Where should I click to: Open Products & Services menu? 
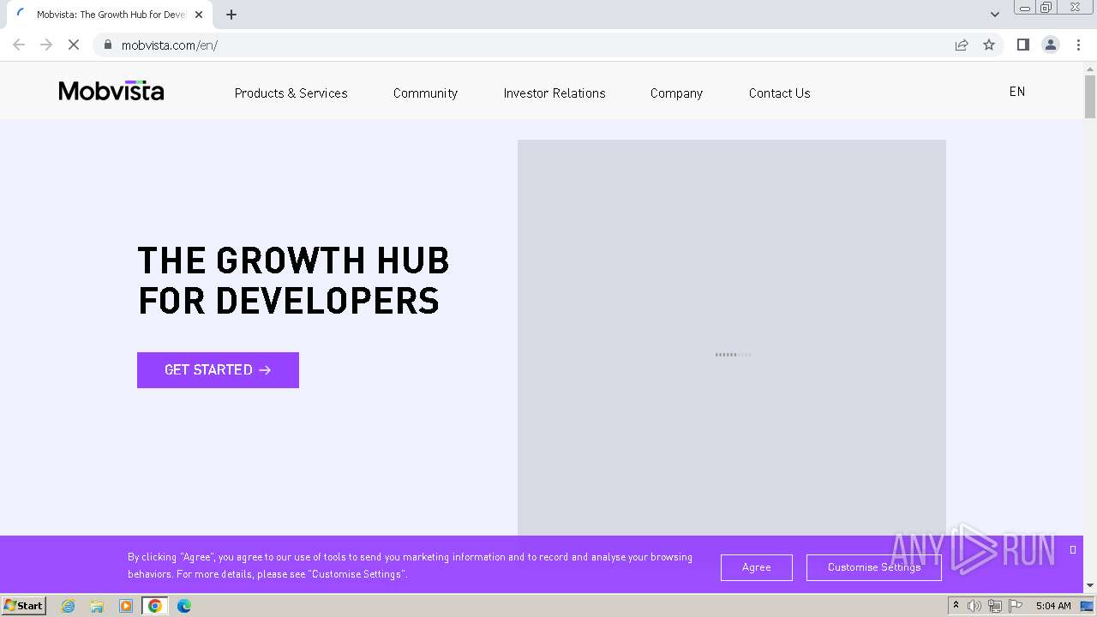tap(291, 93)
